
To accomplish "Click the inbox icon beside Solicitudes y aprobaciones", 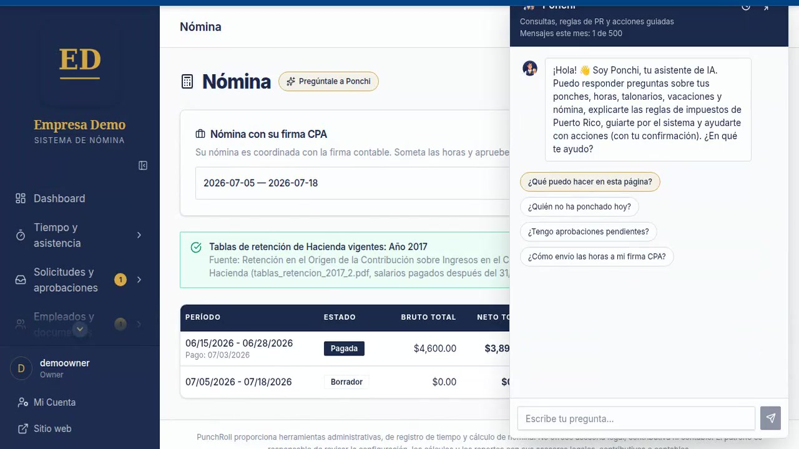I will point(21,280).
